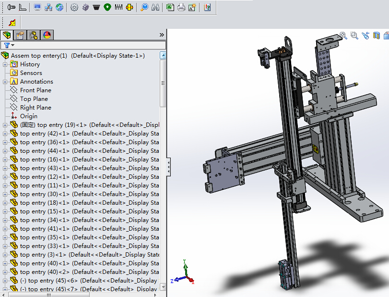Switch to the DisplayManager color tab
This screenshot has width=389, height=297.
click(47, 35)
